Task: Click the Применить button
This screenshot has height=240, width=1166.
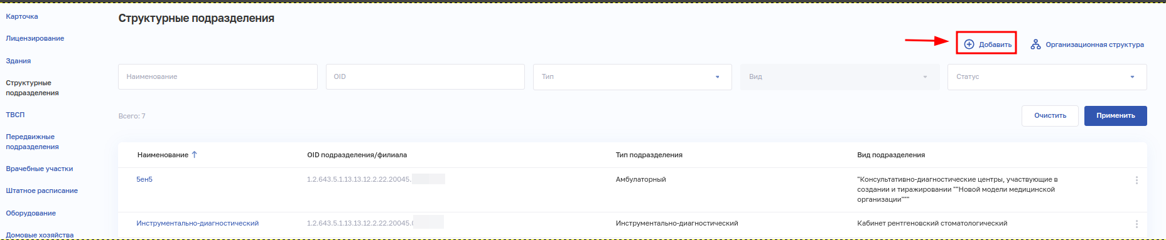Action: click(x=1115, y=116)
